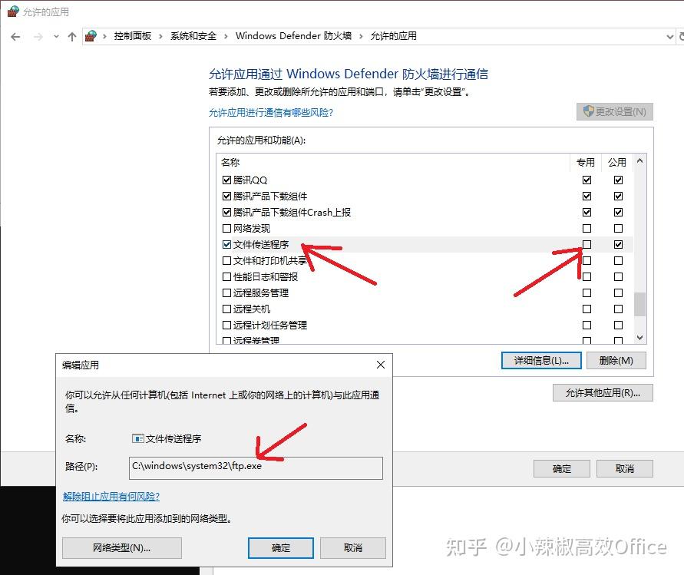684x575 pixels.
Task: Click 公用 column header
Action: 617,162
